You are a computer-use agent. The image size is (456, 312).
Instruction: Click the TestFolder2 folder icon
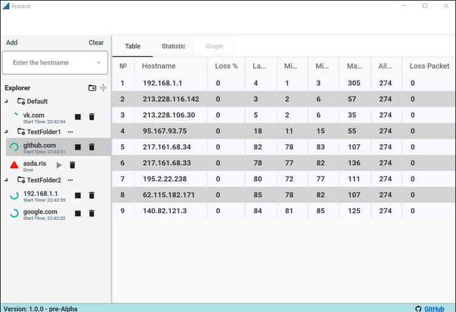coord(21,180)
